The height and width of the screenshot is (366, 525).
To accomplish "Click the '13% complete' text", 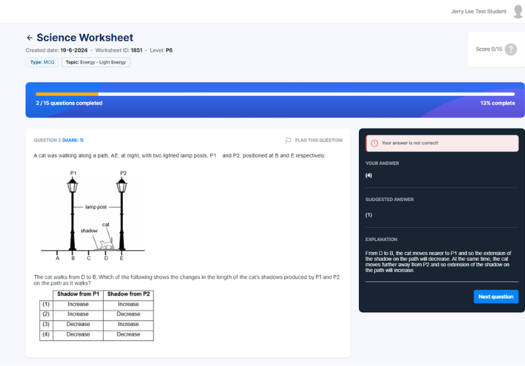I will coord(498,103).
